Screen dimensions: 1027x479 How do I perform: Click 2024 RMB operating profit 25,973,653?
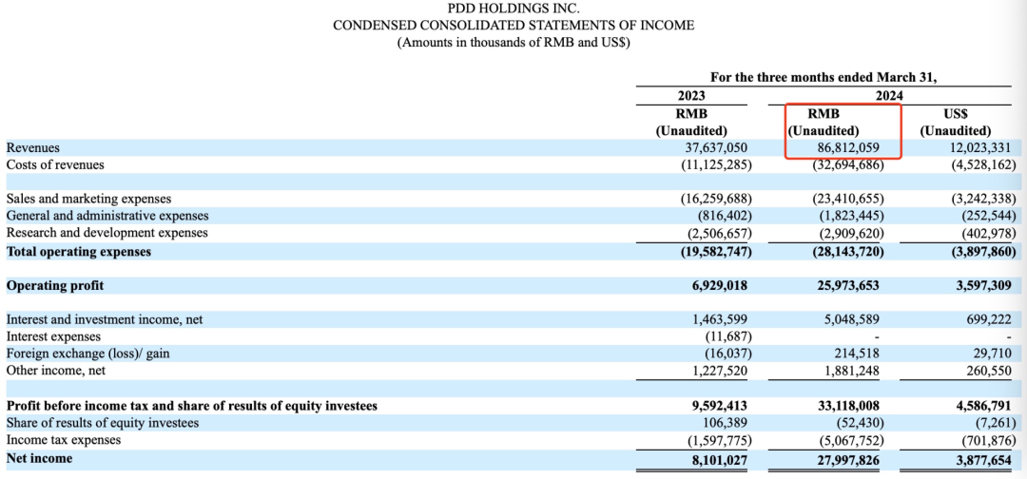850,286
